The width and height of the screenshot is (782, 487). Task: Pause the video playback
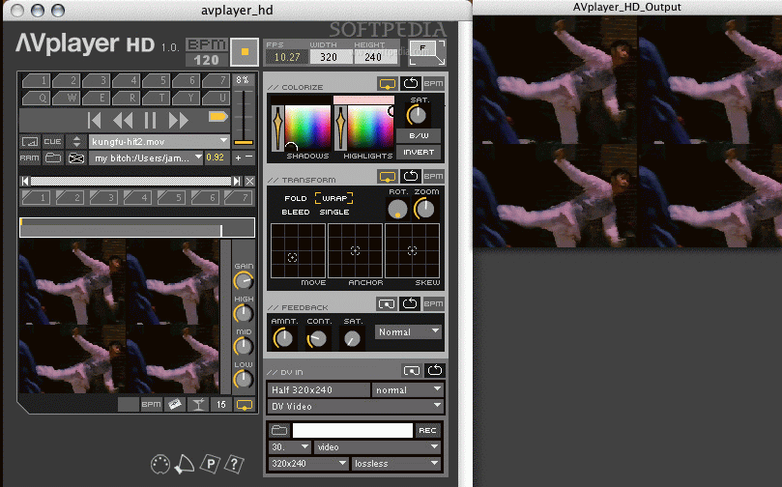pyautogui.click(x=150, y=120)
